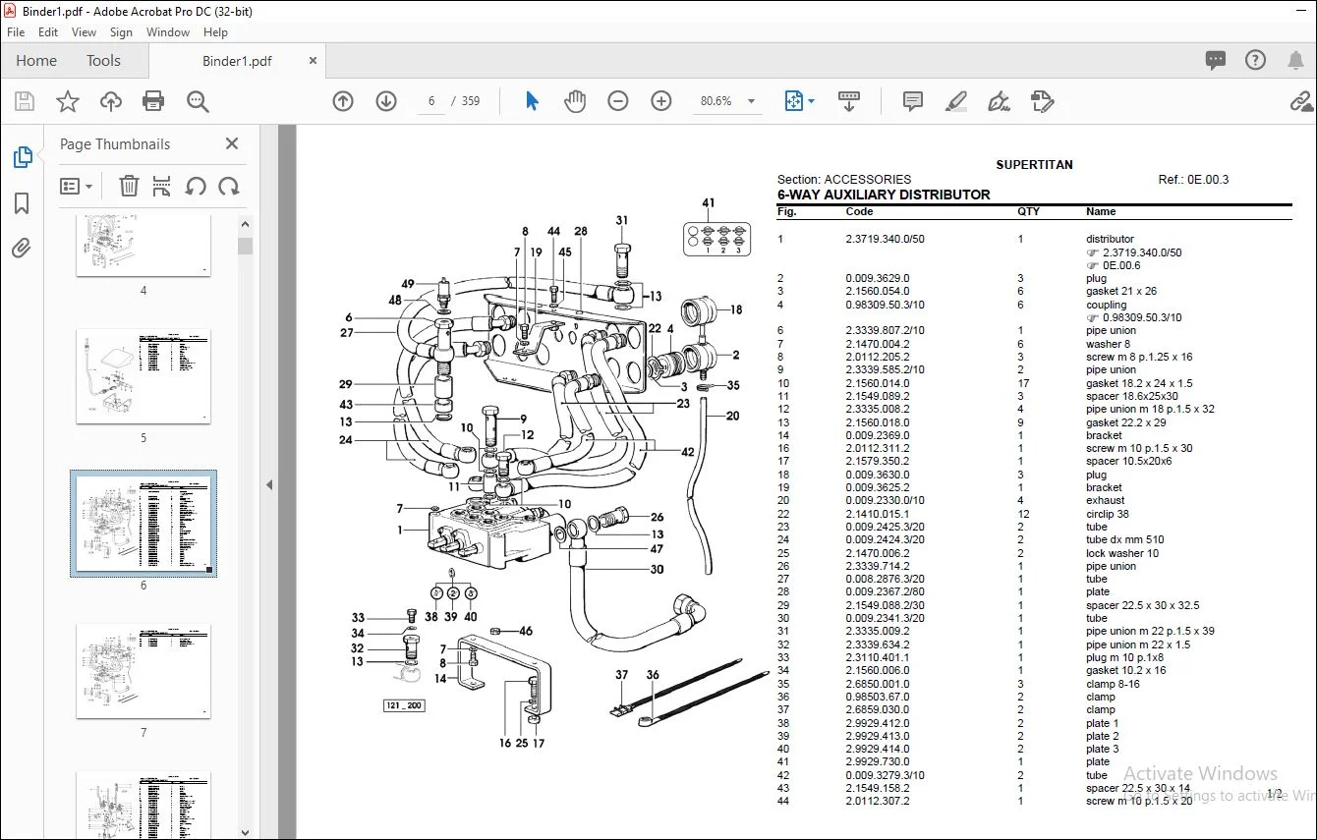The height and width of the screenshot is (840, 1317).
Task: Delete selected pages with the trash icon
Action: pyautogui.click(x=129, y=186)
